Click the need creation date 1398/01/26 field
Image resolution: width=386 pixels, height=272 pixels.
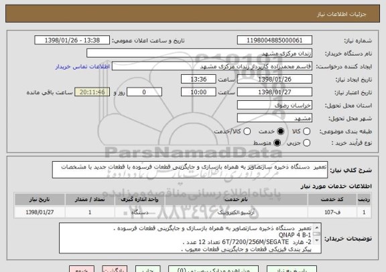tap(275, 79)
